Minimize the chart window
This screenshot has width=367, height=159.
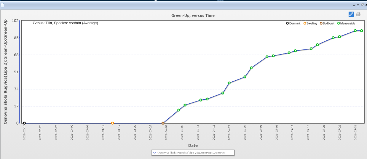pyautogui.click(x=354, y=5)
